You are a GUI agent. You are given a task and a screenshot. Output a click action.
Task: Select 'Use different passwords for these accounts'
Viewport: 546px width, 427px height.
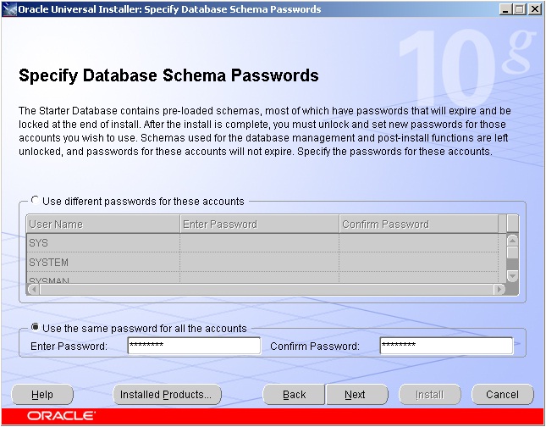point(36,201)
